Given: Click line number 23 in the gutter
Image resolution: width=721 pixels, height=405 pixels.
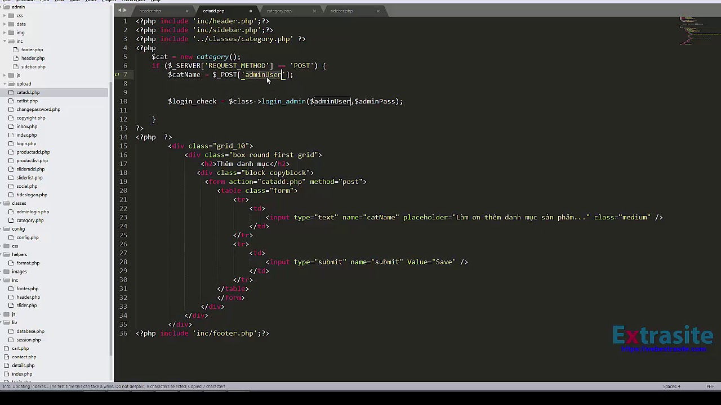Looking at the screenshot, I should point(123,217).
